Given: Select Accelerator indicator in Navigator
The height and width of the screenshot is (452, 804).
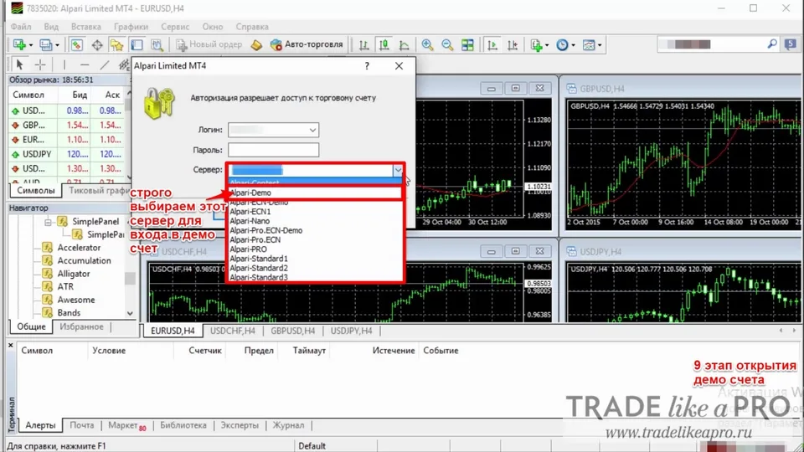Looking at the screenshot, I should click(79, 248).
